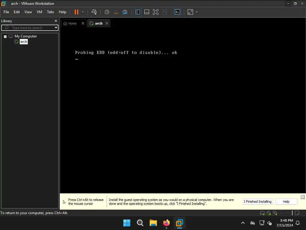Open the VM menu
The image size is (306, 230).
(x=39, y=12)
